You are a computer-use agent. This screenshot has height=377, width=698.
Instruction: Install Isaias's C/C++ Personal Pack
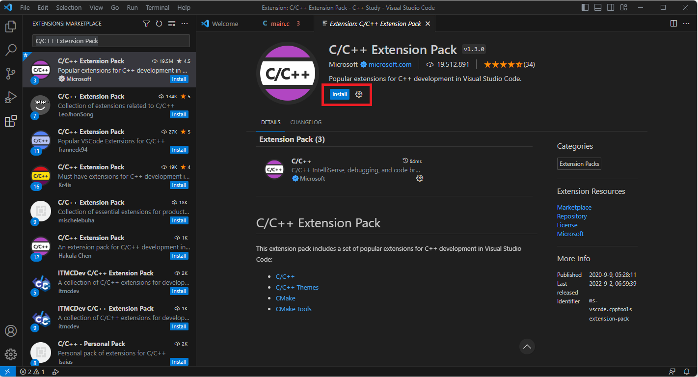179,362
